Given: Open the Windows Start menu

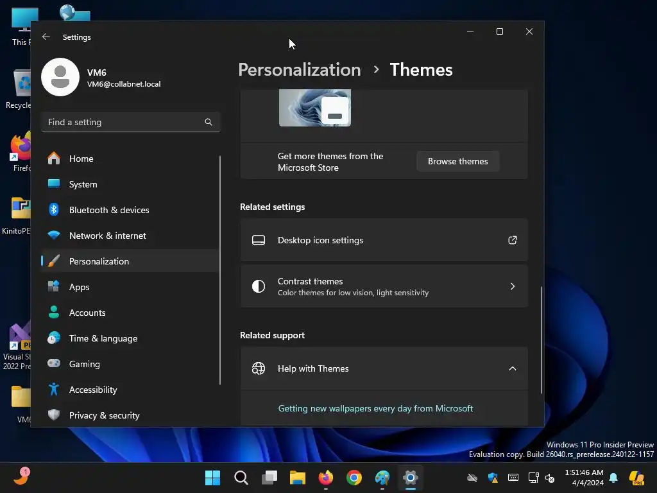Looking at the screenshot, I should (212, 478).
